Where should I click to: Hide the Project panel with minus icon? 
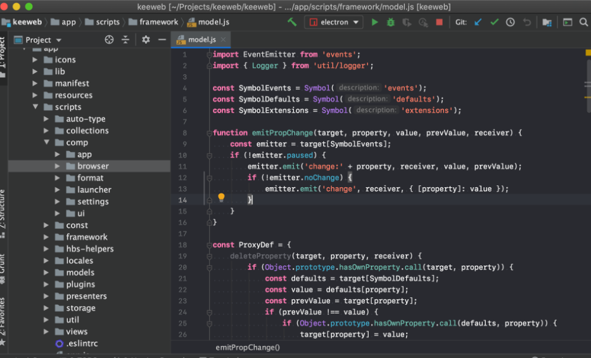pos(162,39)
